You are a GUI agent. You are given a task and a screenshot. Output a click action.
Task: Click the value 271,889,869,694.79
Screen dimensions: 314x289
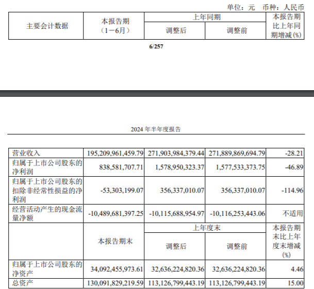click(237, 154)
